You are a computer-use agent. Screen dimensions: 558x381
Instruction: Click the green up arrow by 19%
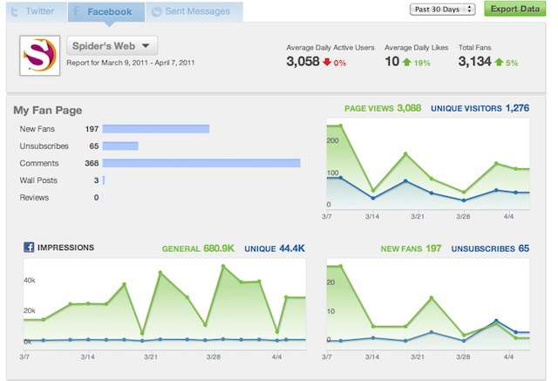(407, 62)
